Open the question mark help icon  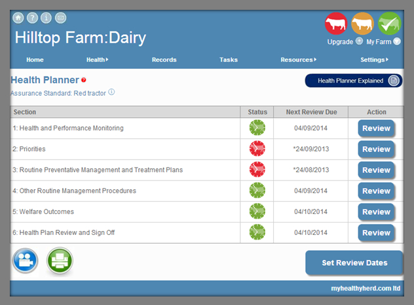pos(32,18)
